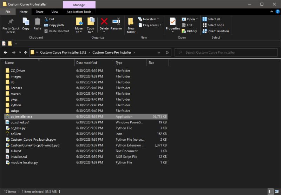Click the red Delete X icon
Viewport: 281px width, 195px height.
pyautogui.click(x=104, y=21)
